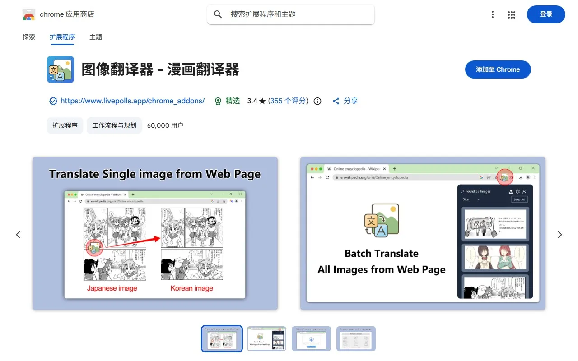Open the three-dot overflow menu

492,14
